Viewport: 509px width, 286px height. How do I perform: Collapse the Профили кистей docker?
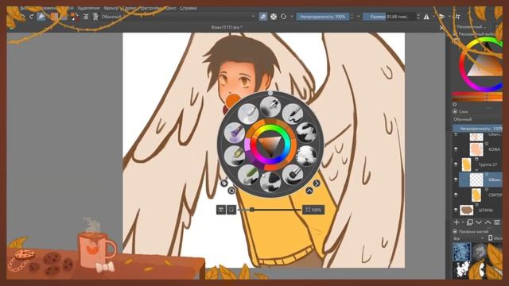[x=455, y=231]
